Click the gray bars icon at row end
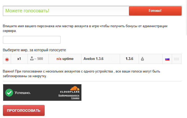 [176, 59]
